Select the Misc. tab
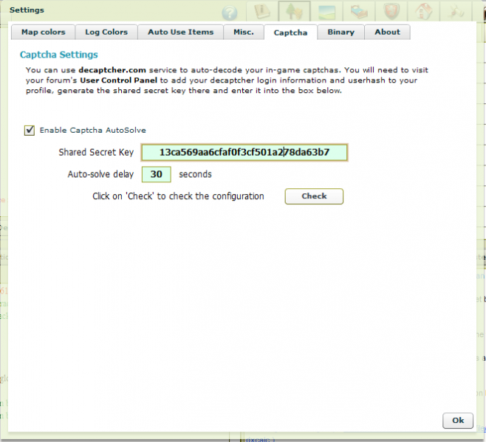 click(x=243, y=32)
